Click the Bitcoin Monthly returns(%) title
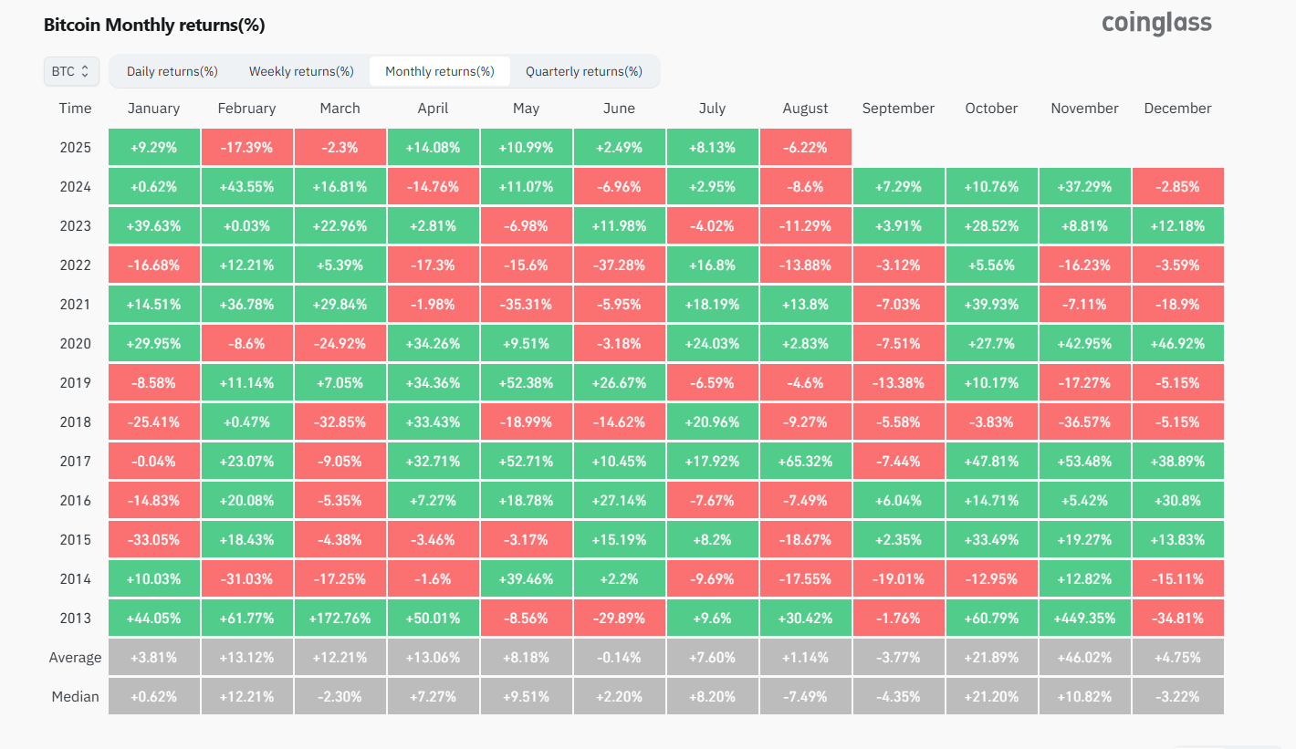 (154, 26)
